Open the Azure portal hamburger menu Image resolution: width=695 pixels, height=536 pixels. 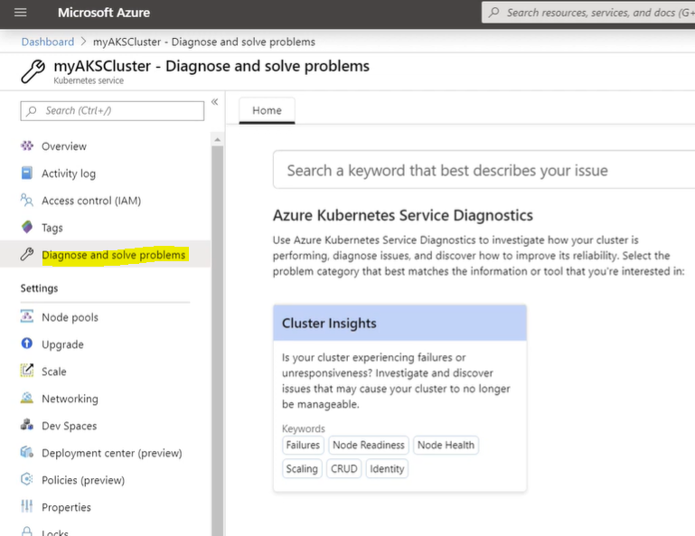[x=21, y=13]
